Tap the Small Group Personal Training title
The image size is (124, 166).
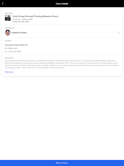[35, 16]
